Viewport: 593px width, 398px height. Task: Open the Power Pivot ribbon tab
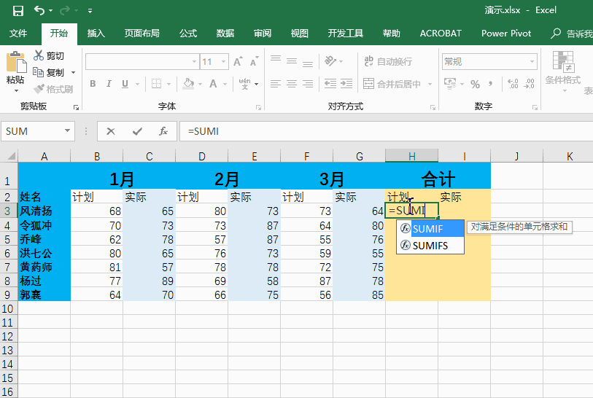click(x=506, y=34)
